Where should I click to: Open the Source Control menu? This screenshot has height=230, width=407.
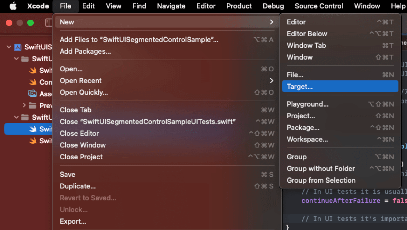tap(319, 6)
